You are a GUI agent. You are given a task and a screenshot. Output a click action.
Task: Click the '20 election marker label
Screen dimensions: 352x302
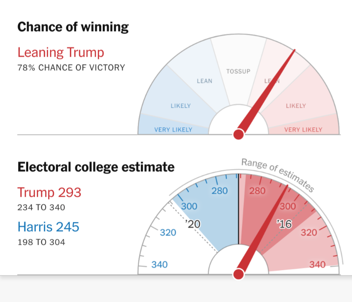(193, 224)
